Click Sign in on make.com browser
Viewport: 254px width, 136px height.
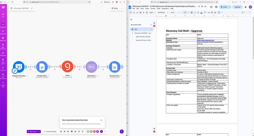click(107, 2)
